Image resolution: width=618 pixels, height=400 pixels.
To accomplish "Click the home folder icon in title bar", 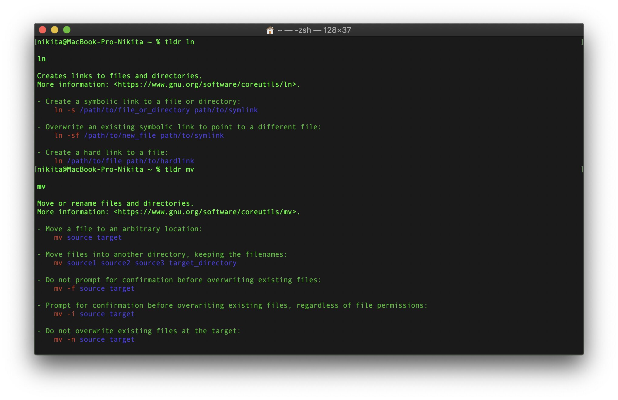I will 270,30.
